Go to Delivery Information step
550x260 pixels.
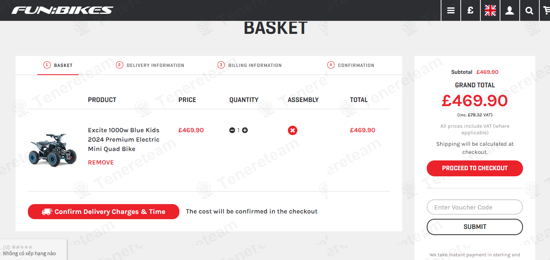pyautogui.click(x=150, y=65)
